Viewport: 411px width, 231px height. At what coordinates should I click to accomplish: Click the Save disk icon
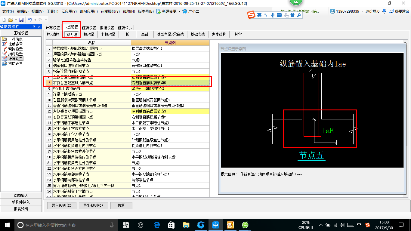coord(21,20)
